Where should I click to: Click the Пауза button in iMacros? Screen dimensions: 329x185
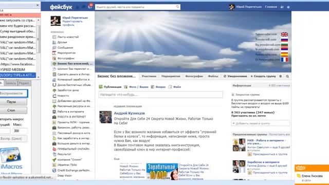pyautogui.click(x=13, y=102)
